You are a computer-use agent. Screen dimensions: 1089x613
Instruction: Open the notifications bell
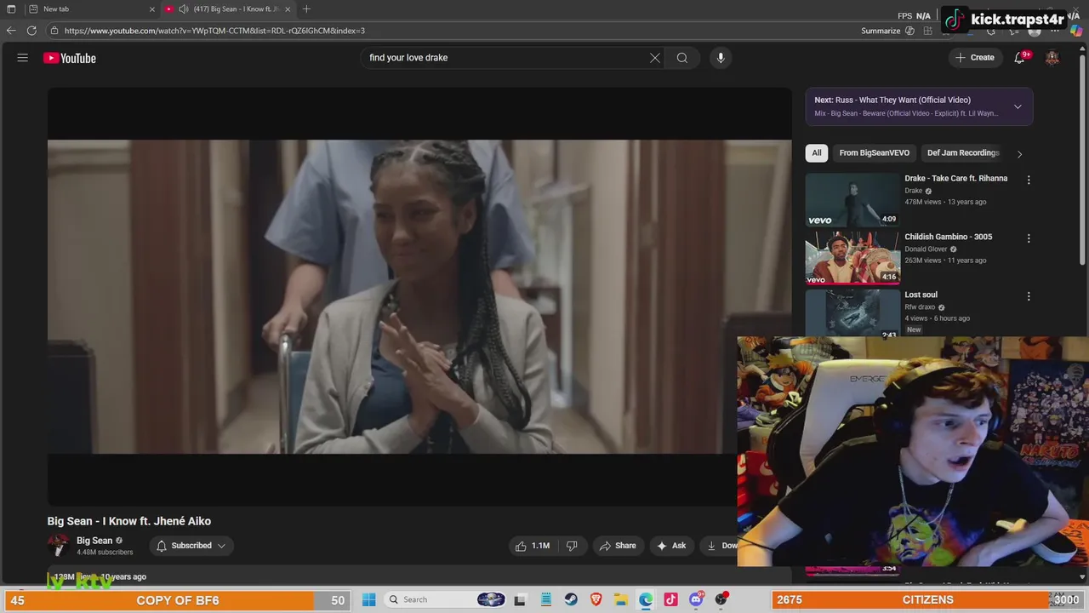[1019, 58]
